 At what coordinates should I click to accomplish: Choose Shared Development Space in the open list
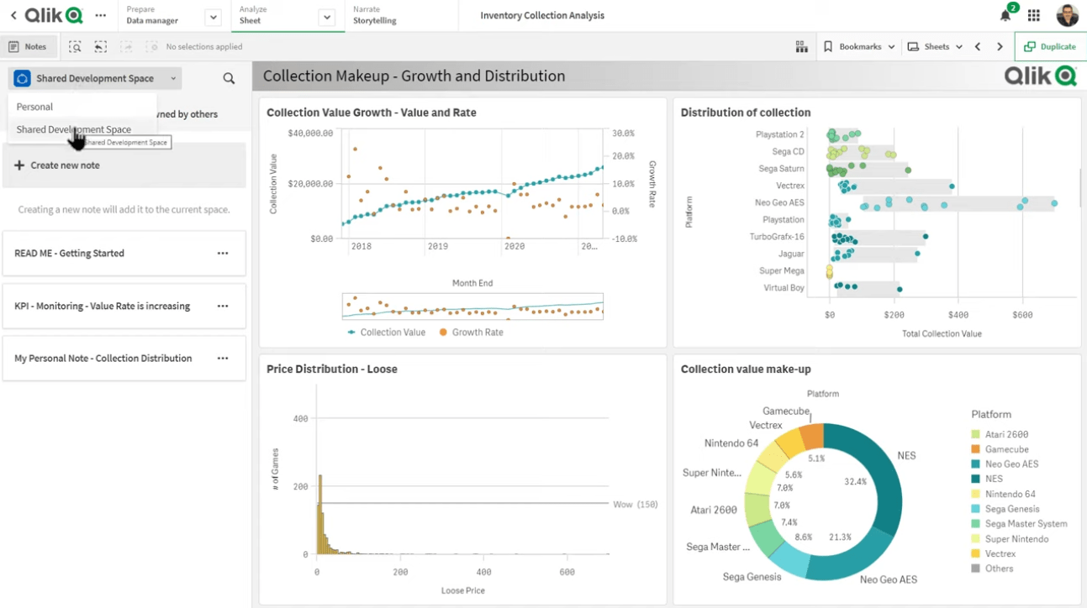coord(74,129)
